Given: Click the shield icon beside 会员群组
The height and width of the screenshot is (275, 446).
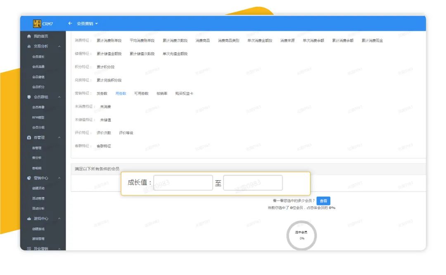Looking at the screenshot, I should click(x=29, y=97).
